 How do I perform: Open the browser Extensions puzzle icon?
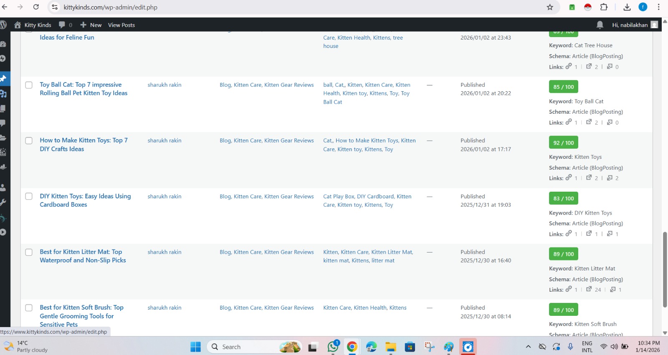coord(604,7)
